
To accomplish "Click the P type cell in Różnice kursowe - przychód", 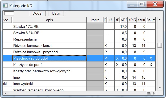I will pos(105,52).
